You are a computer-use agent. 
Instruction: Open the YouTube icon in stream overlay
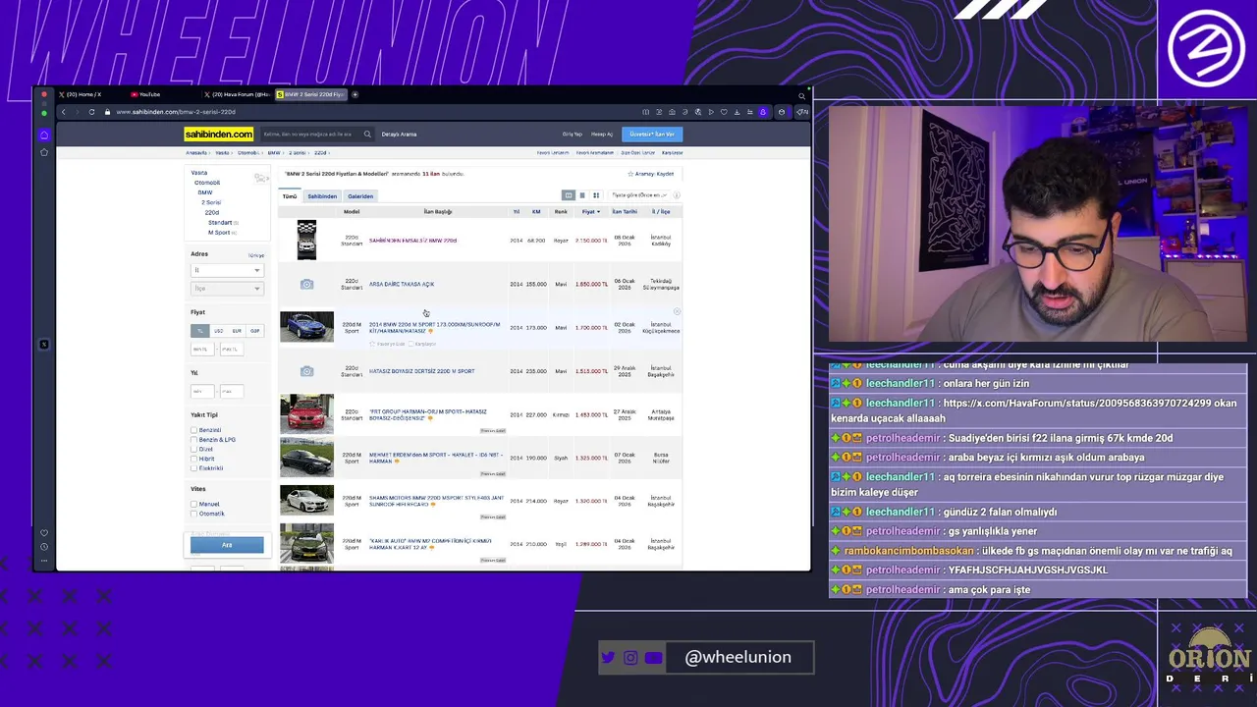pyautogui.click(x=654, y=658)
